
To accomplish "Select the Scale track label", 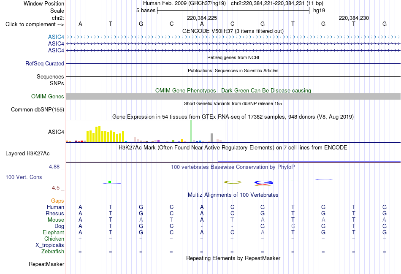I will coord(57,11).
